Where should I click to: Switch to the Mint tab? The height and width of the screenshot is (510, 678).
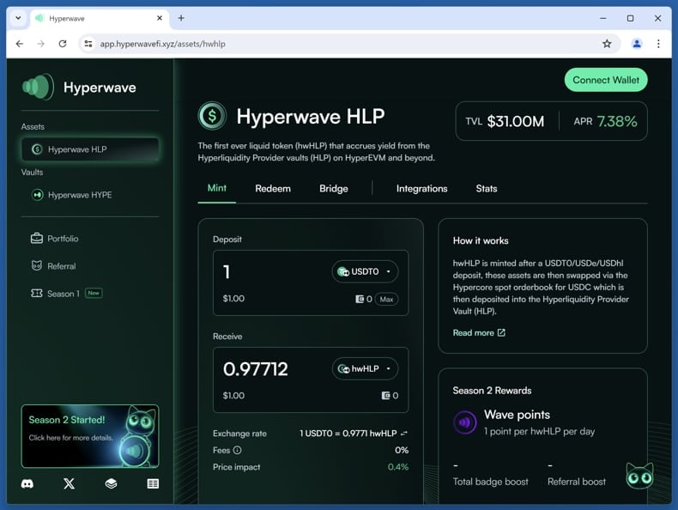[216, 188]
